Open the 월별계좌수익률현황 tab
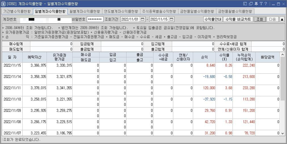Viewport: 287px width, 144px height. click(x=85, y=11)
